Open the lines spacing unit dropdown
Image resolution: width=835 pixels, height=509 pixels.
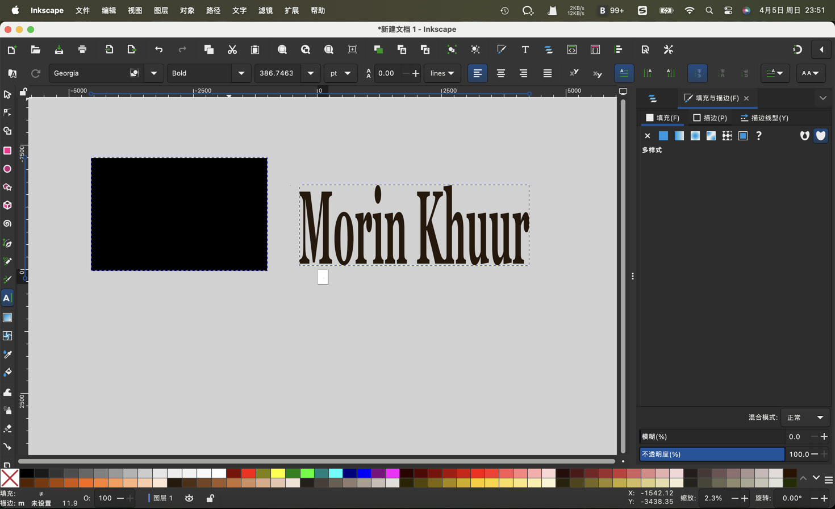(442, 73)
